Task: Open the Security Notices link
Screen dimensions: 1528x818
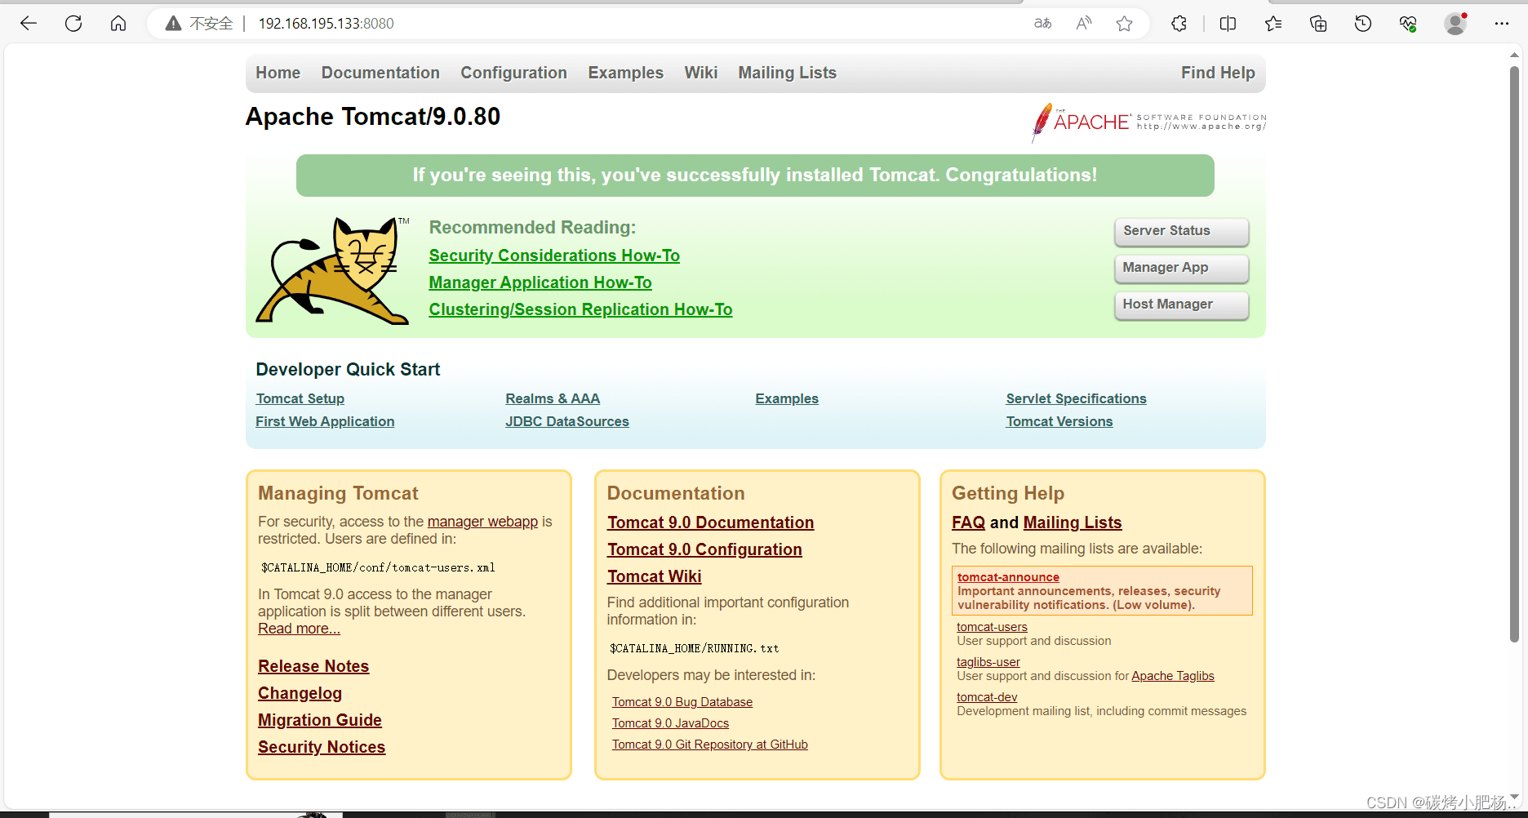Action: click(x=322, y=747)
